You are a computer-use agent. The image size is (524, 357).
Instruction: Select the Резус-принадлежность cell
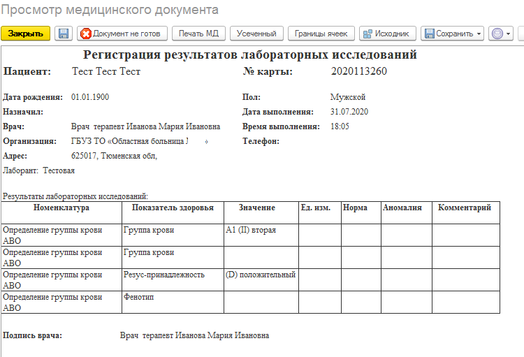pyautogui.click(x=163, y=275)
